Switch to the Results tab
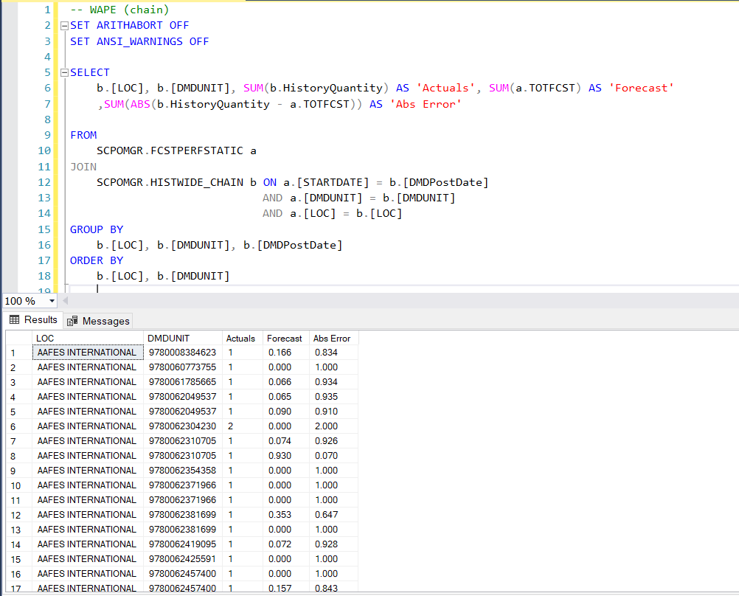This screenshot has width=739, height=596. [x=33, y=319]
